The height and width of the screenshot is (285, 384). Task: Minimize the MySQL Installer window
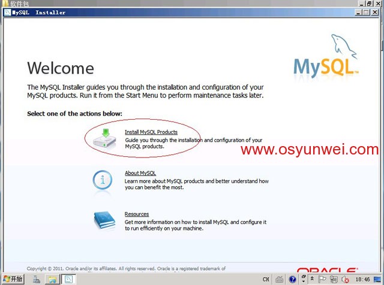click(358, 12)
